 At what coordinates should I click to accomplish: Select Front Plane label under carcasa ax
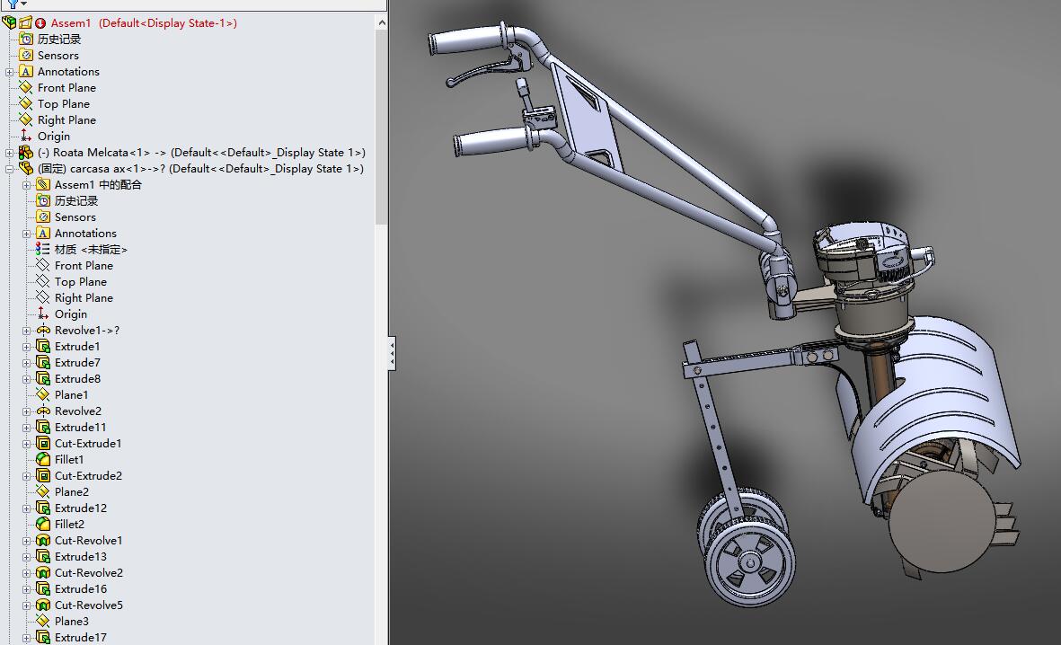(x=84, y=265)
